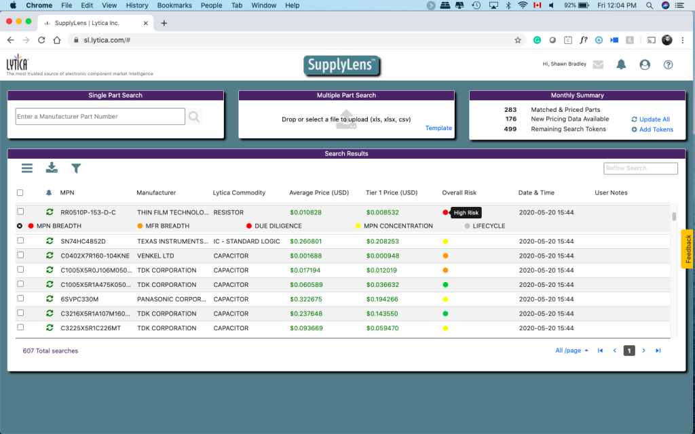695x434 pixels.
Task: Click the Manufacturer column header
Action: pos(156,193)
